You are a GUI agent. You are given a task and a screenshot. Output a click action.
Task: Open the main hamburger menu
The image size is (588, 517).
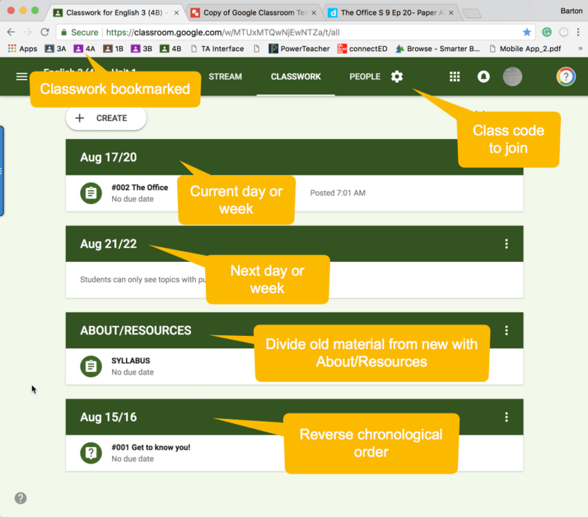coord(21,77)
